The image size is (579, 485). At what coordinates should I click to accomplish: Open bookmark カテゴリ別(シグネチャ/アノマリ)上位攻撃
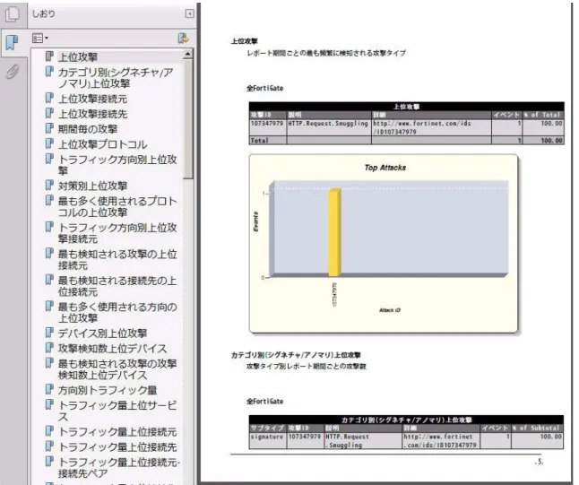point(116,78)
